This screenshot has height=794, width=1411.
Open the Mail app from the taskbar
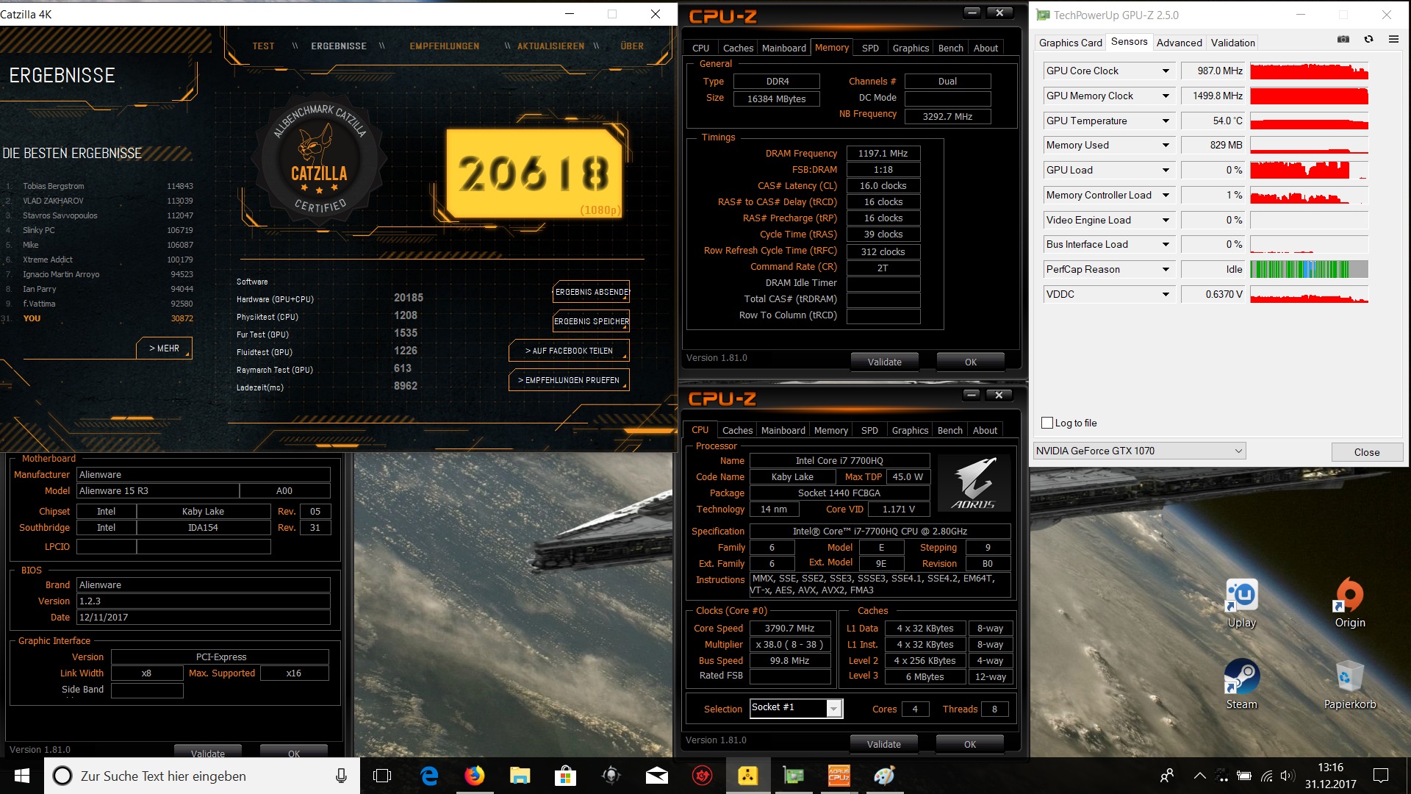pyautogui.click(x=657, y=776)
